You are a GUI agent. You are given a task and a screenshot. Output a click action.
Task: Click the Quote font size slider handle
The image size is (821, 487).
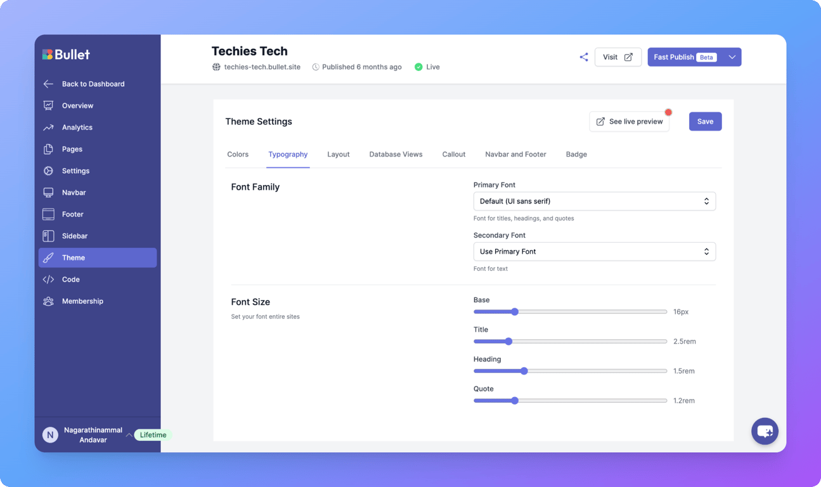[x=515, y=401]
